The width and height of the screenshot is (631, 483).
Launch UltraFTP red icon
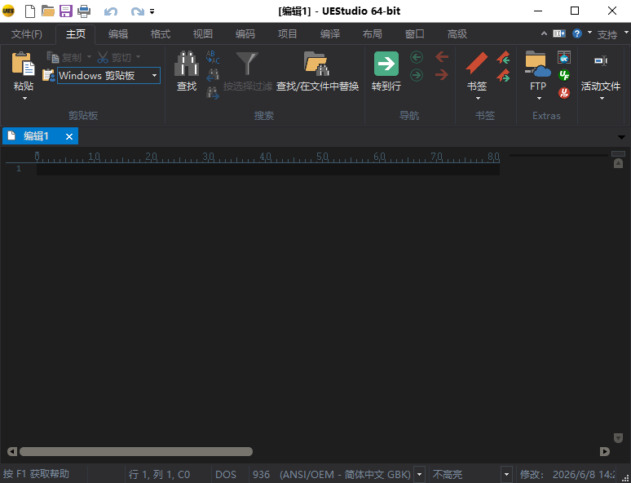564,93
